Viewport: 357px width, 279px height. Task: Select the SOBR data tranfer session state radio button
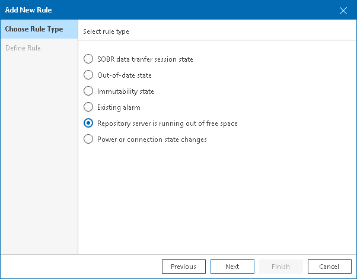click(x=88, y=59)
